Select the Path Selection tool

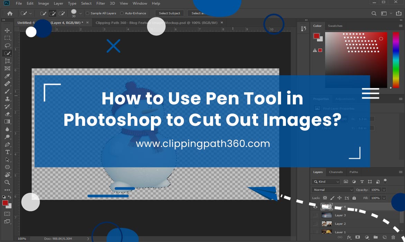pyautogui.click(x=7, y=160)
